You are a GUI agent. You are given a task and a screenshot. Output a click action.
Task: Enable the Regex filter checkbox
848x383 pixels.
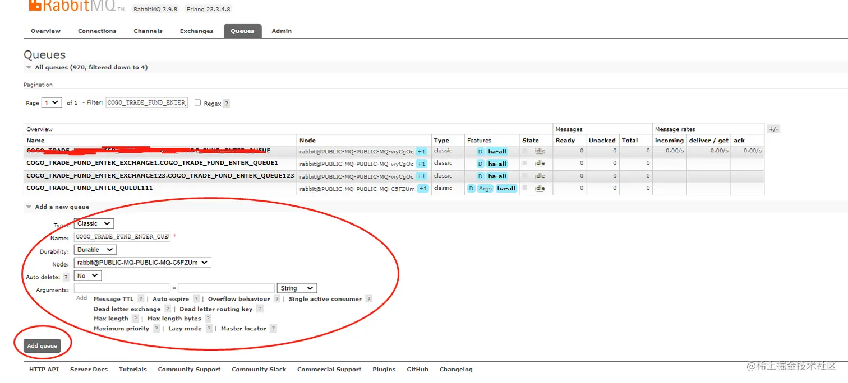pyautogui.click(x=197, y=103)
